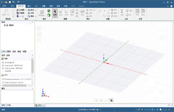
Task: Toggle Snap to angle checkbox
Action: point(3,68)
